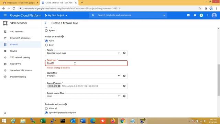Open Outlook from the taskbar
The width and height of the screenshot is (220, 124).
point(73,121)
